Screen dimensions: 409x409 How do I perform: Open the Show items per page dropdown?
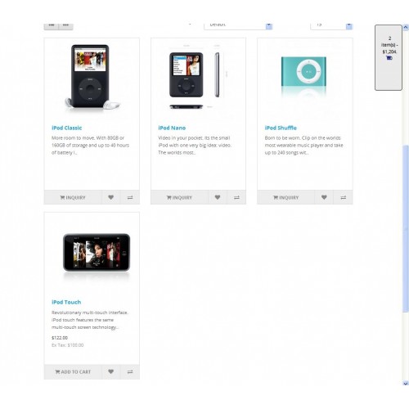pos(331,25)
